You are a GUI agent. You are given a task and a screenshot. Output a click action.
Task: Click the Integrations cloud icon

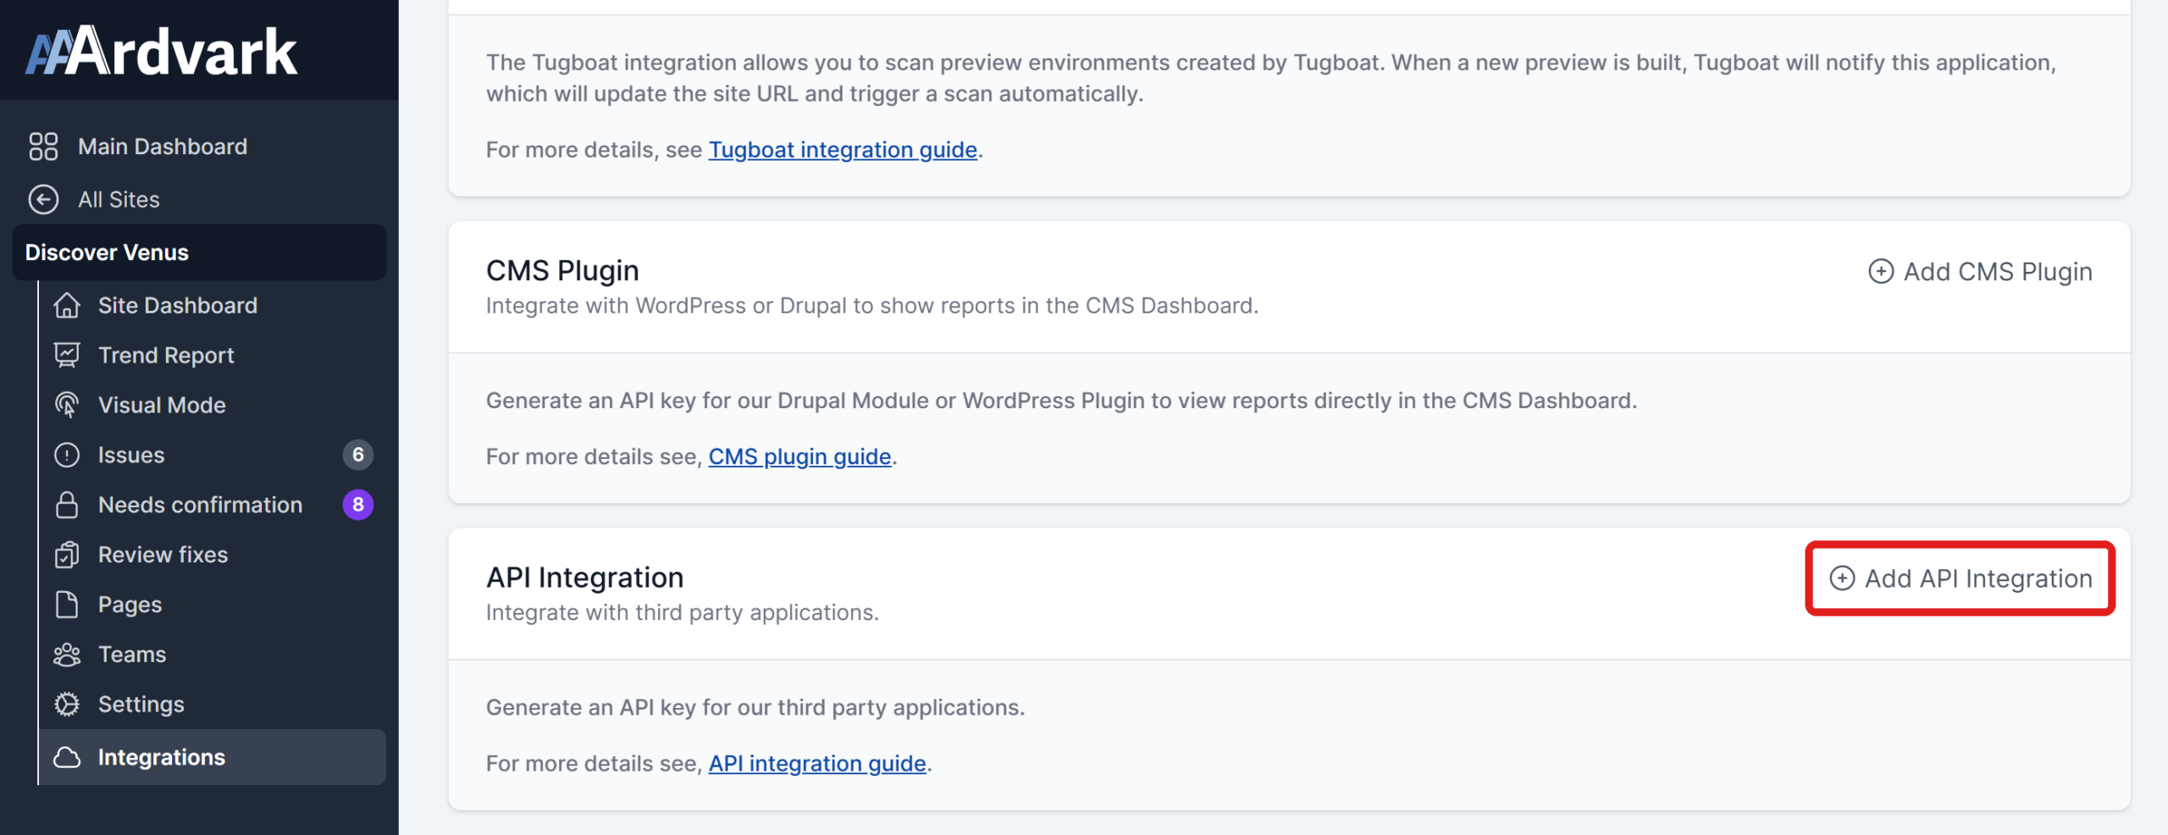(67, 758)
